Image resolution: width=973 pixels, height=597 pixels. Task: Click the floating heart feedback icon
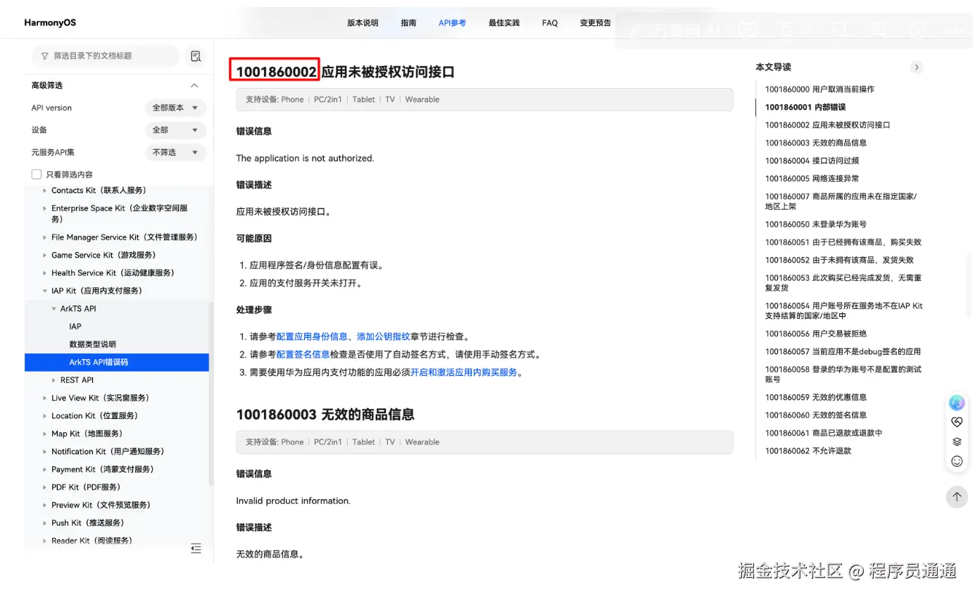(x=956, y=422)
